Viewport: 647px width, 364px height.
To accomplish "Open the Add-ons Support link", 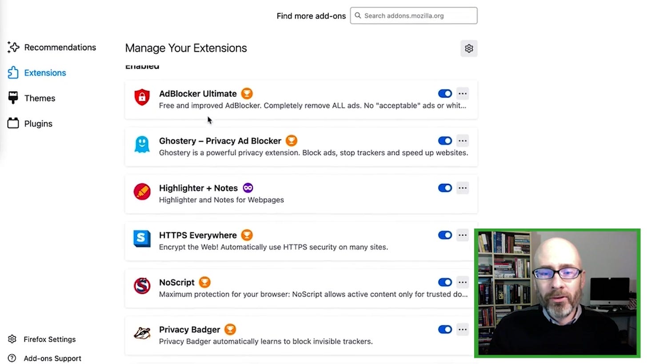I will coord(44,358).
